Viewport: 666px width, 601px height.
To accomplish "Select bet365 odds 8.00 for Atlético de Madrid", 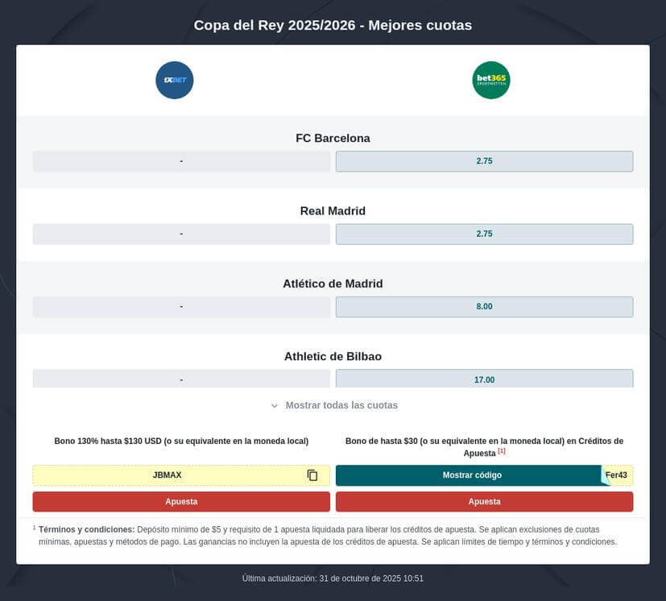I will pos(484,306).
